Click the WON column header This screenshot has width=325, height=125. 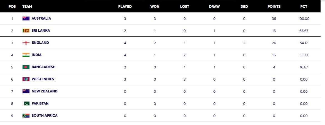(155, 7)
